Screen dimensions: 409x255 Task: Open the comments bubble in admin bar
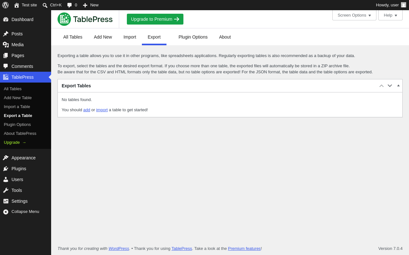(x=70, y=5)
